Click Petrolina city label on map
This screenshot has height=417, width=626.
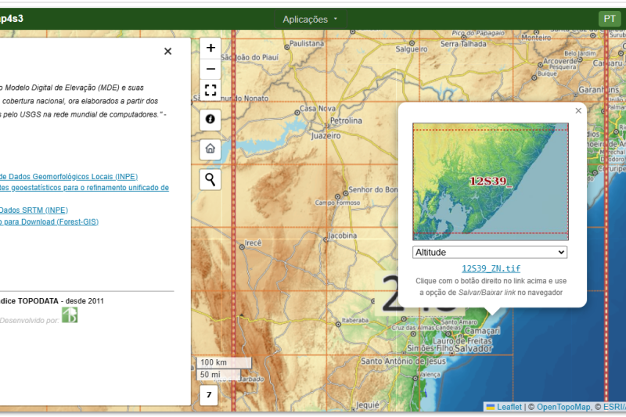pyautogui.click(x=346, y=120)
